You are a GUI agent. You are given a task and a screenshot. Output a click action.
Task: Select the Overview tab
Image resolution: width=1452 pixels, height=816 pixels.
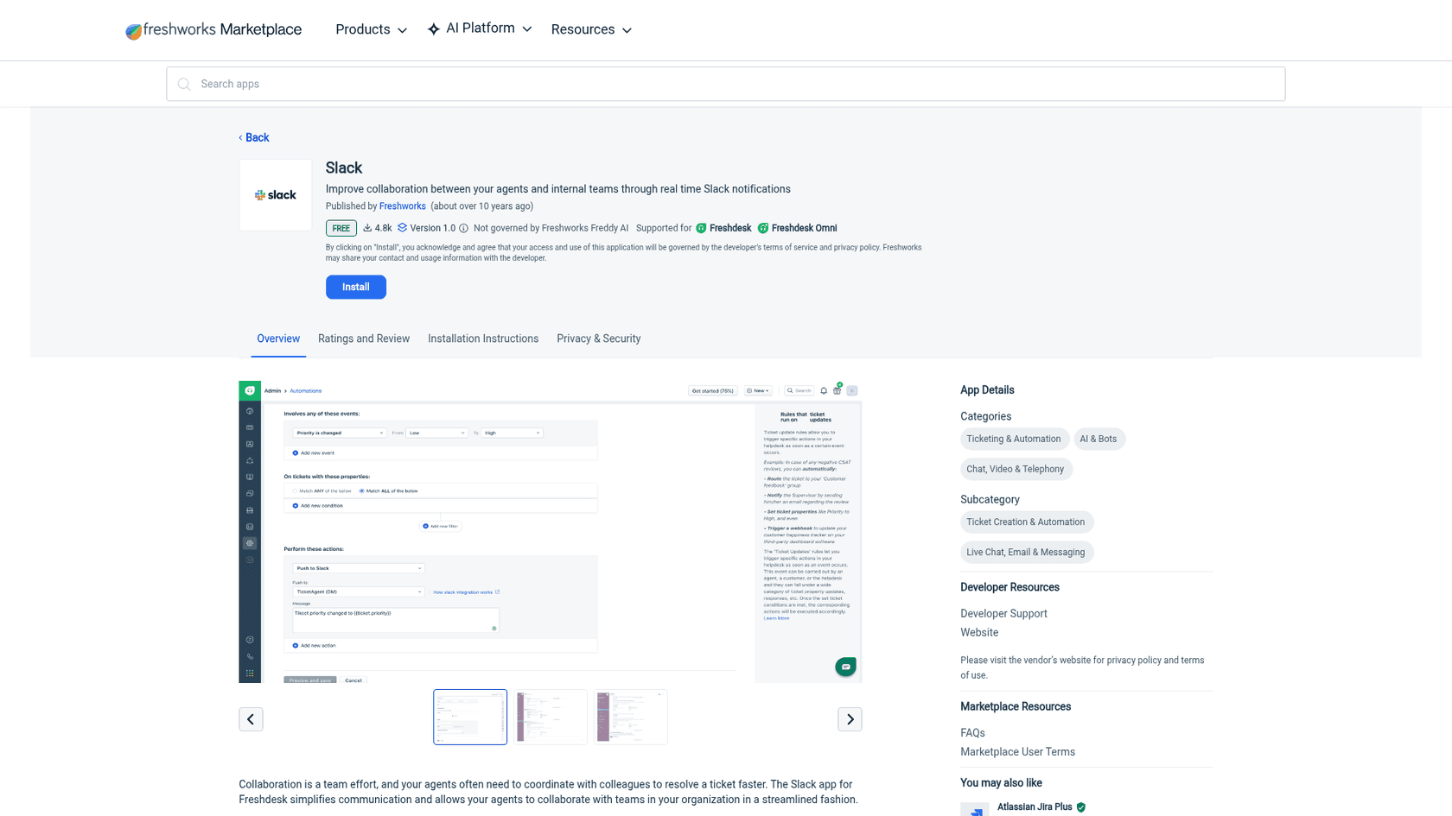pyautogui.click(x=278, y=338)
